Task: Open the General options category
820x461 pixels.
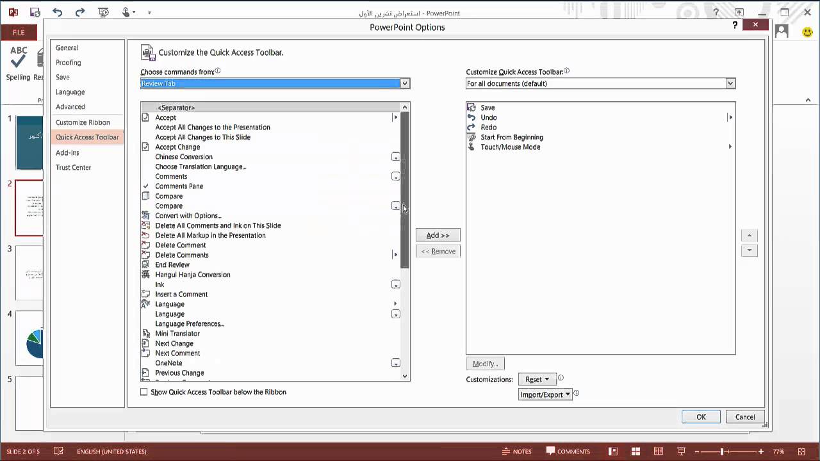Action: [67, 47]
